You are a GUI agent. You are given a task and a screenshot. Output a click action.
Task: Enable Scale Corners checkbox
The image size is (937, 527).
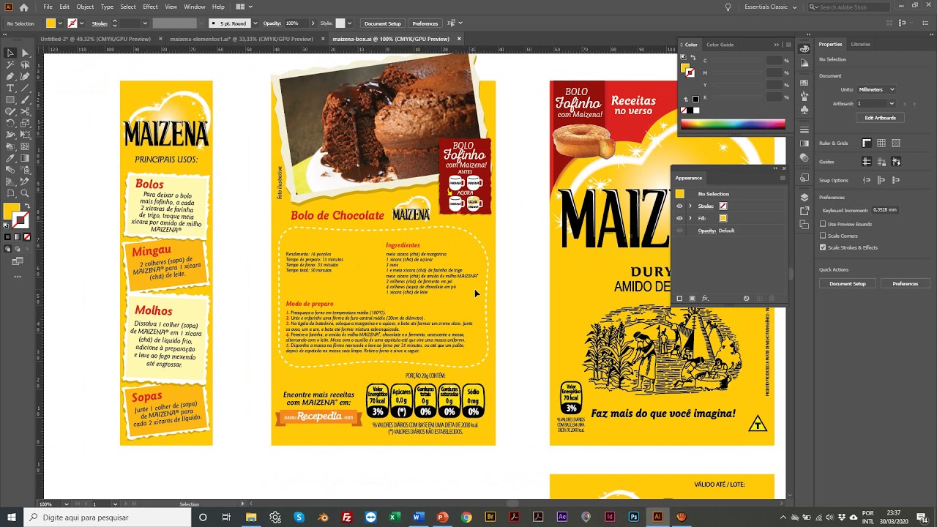coord(823,236)
